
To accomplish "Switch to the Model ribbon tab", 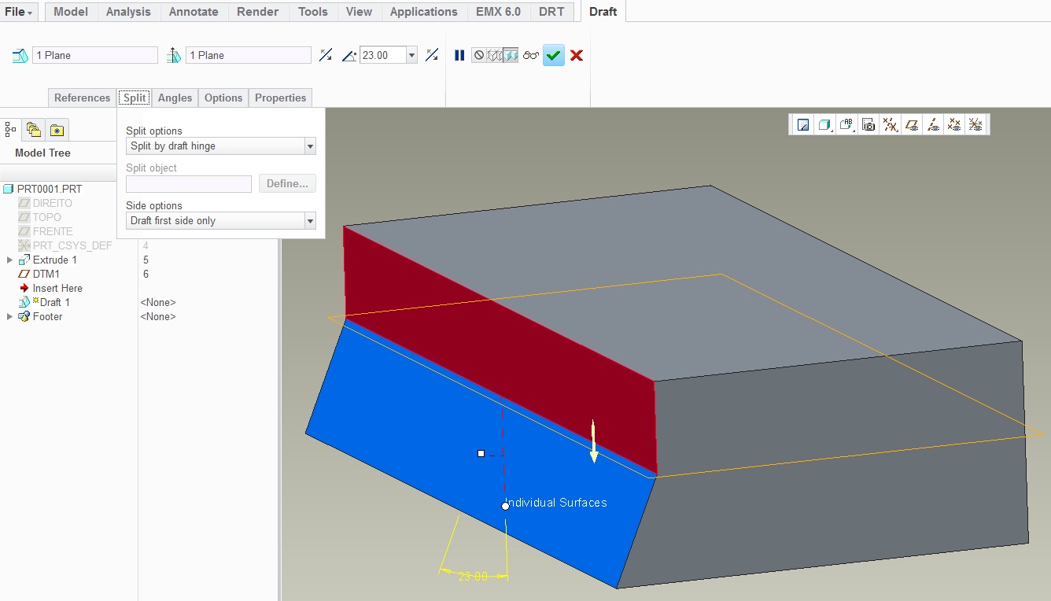I will tap(71, 12).
